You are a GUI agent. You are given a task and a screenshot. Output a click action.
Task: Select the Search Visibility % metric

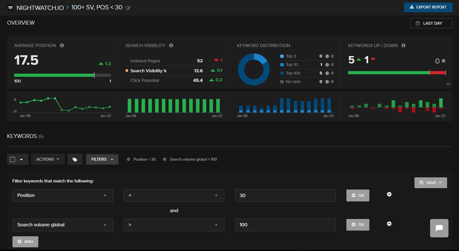point(148,71)
